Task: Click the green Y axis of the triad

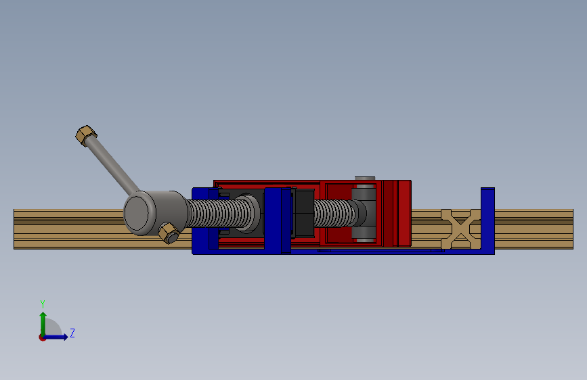Action: pos(43,323)
